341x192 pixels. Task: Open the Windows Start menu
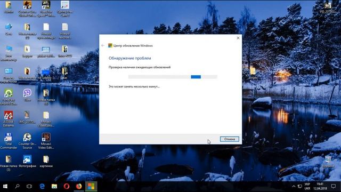5,186
